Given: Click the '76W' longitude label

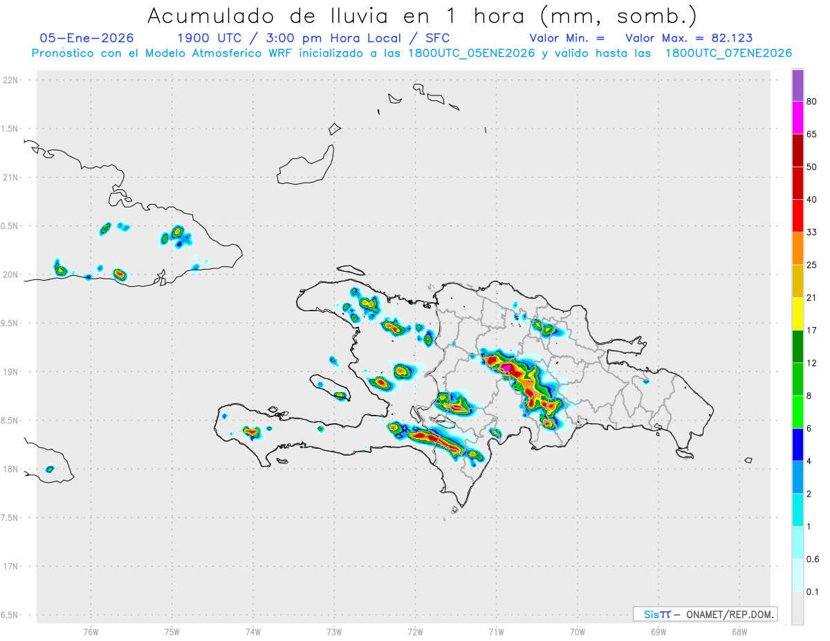Looking at the screenshot, I should click(x=91, y=631).
